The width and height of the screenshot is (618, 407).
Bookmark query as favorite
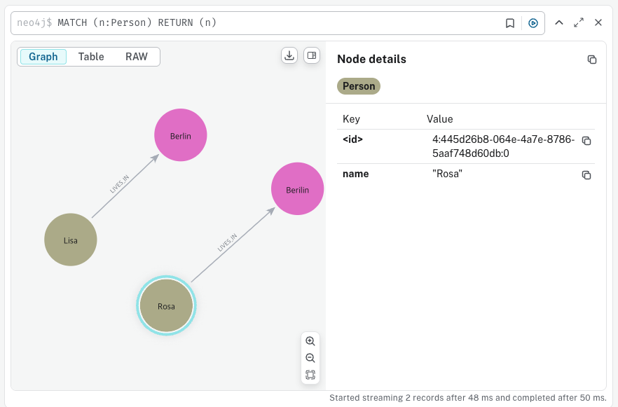[x=510, y=23]
